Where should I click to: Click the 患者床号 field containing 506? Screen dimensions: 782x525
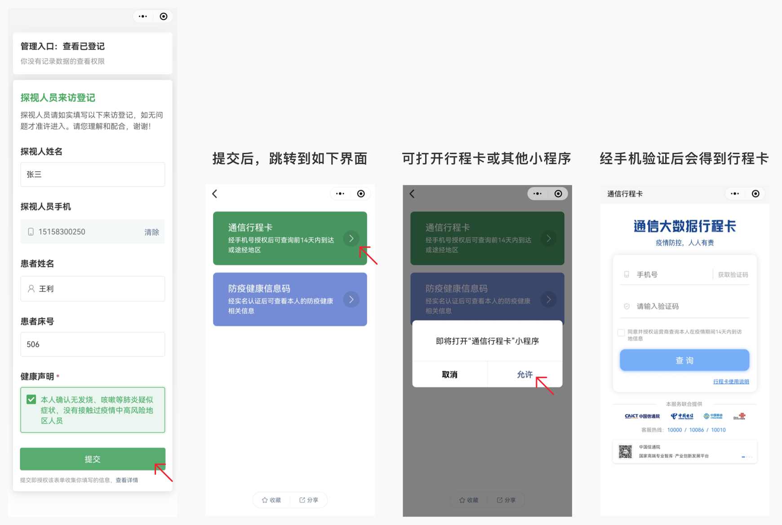[x=93, y=344]
